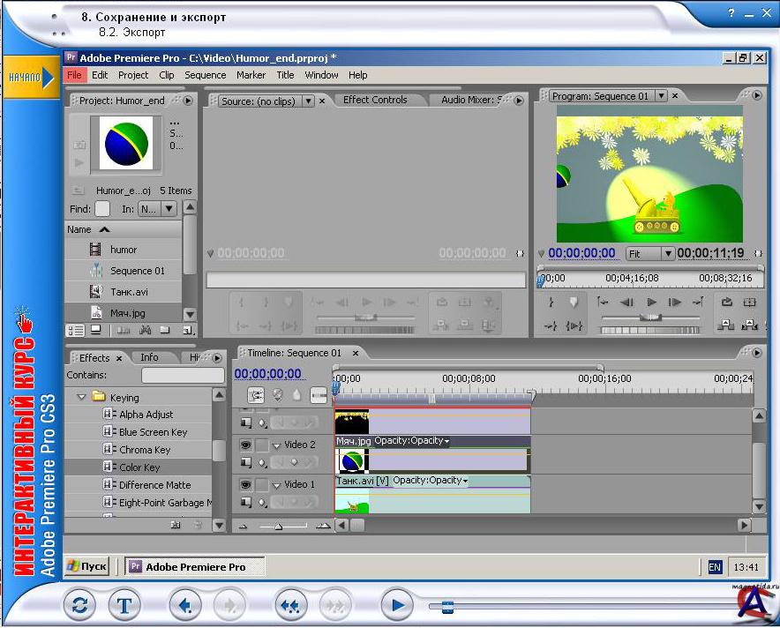
Task: Click Play in the Program monitor
Action: tap(651, 302)
